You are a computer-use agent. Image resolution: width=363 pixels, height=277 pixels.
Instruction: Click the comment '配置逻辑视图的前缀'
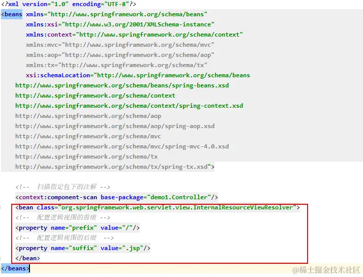(67, 218)
